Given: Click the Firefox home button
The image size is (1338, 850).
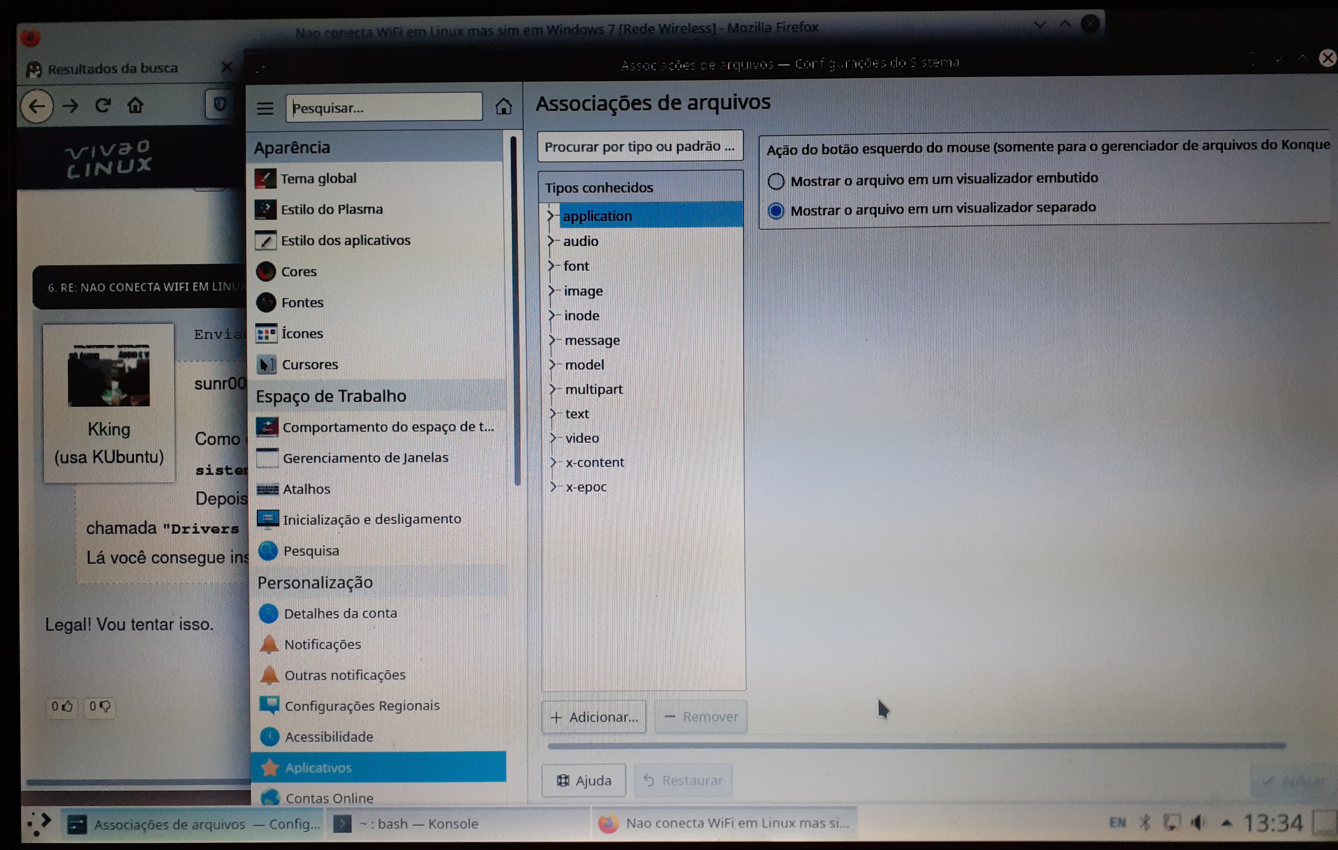Looking at the screenshot, I should click(x=136, y=105).
